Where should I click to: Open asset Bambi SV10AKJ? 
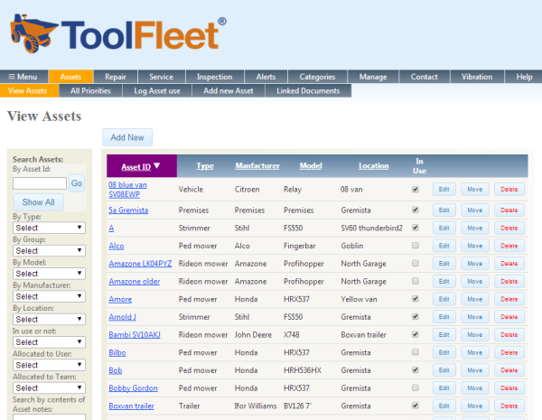click(x=135, y=334)
